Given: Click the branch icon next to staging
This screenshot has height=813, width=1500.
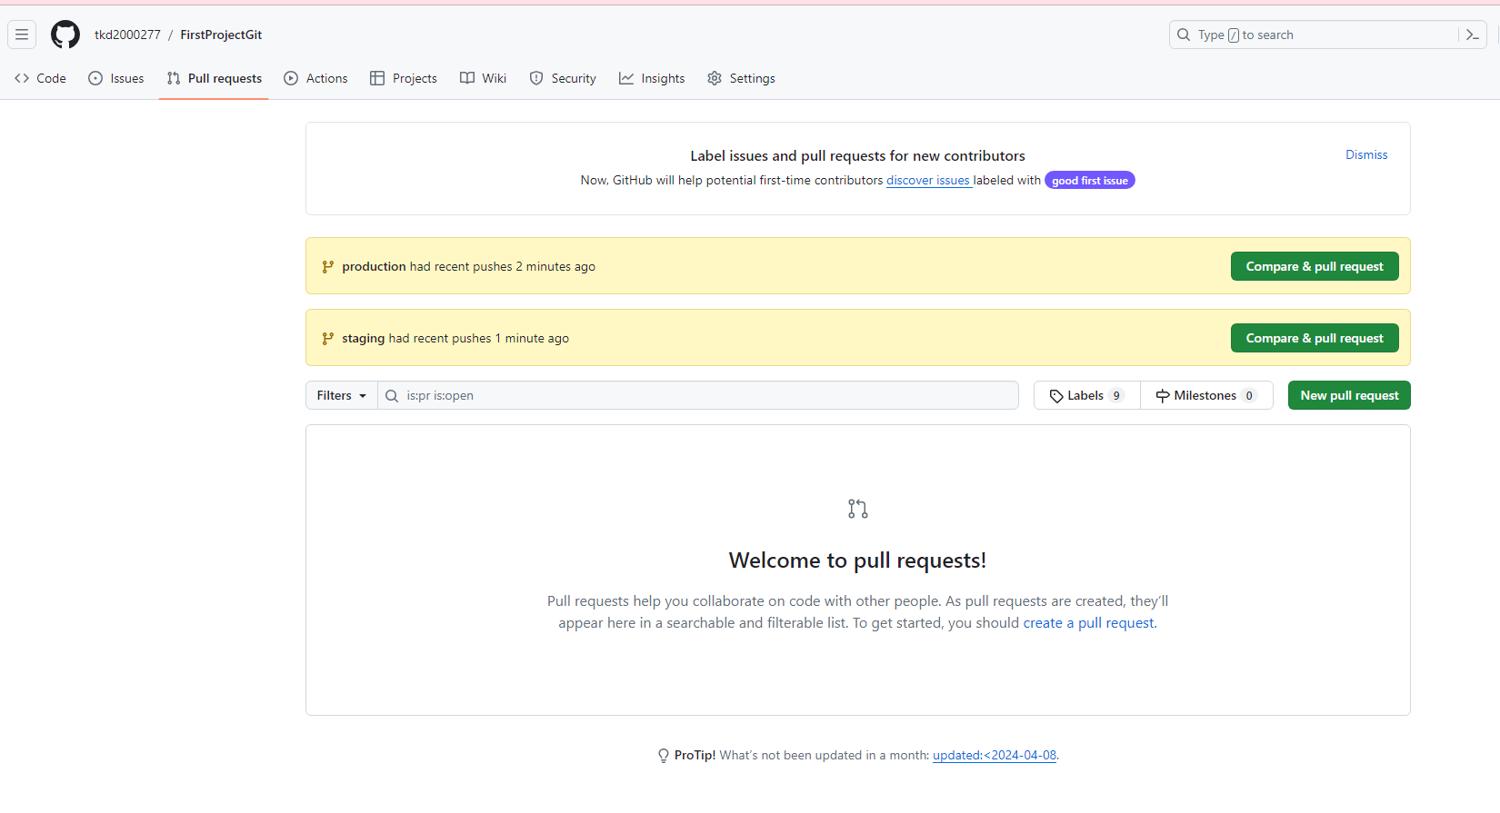Looking at the screenshot, I should (328, 339).
